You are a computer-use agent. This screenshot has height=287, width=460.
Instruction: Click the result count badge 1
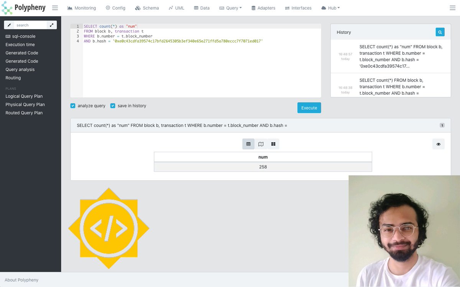coord(442,125)
